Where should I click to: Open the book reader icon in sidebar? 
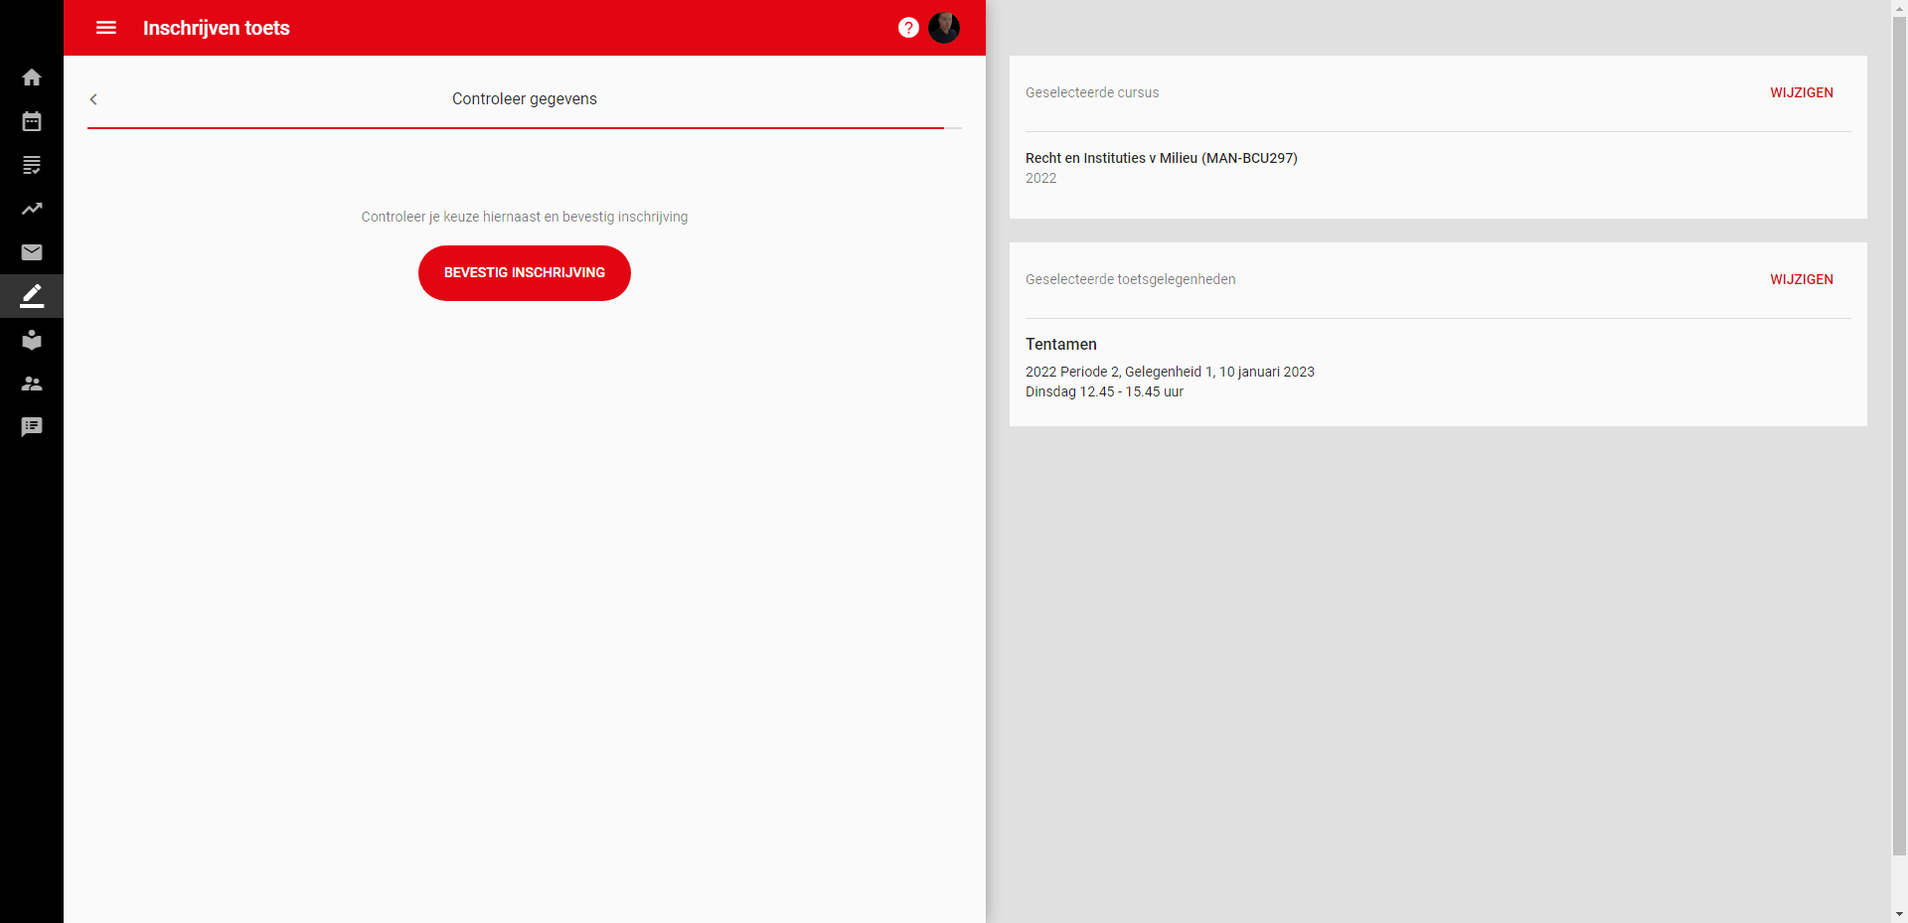[32, 340]
